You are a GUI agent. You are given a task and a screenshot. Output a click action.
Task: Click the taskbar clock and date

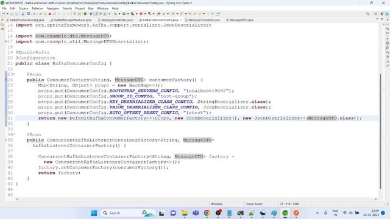tap(371, 213)
